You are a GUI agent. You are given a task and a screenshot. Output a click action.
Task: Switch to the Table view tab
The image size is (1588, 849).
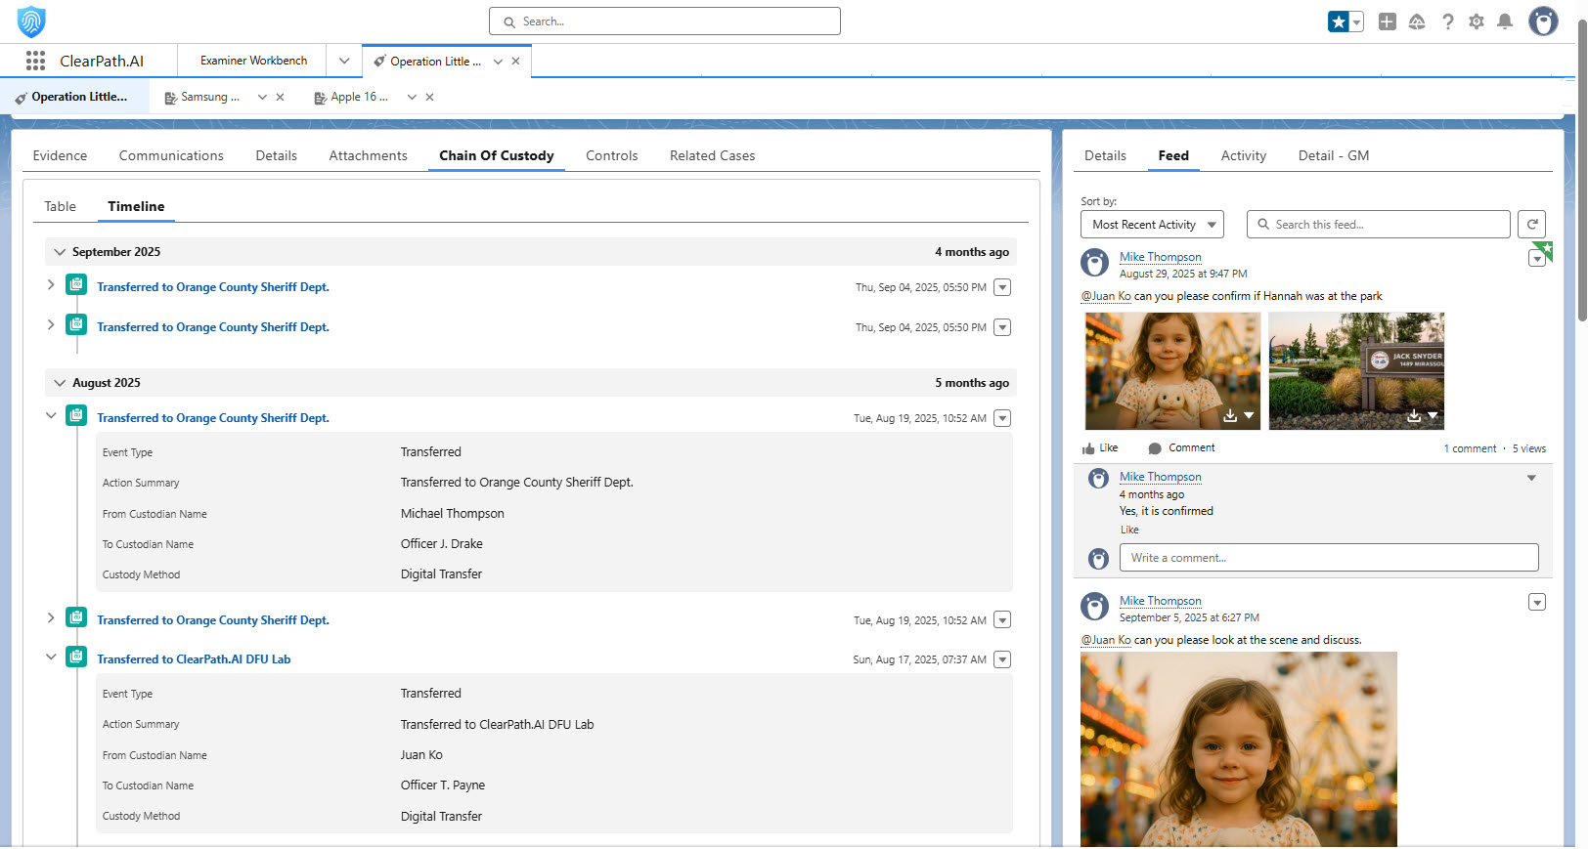pos(60,207)
